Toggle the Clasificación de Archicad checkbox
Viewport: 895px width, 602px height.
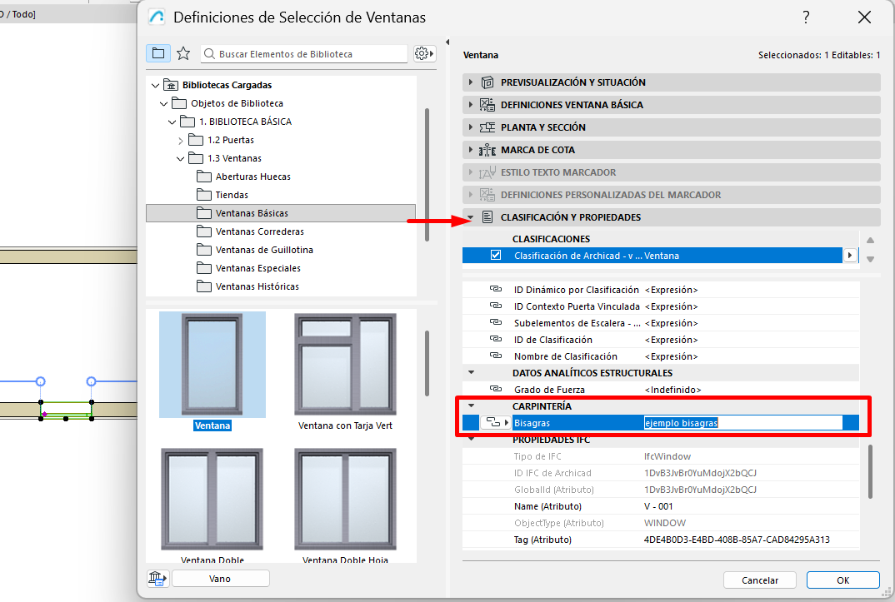pos(497,256)
